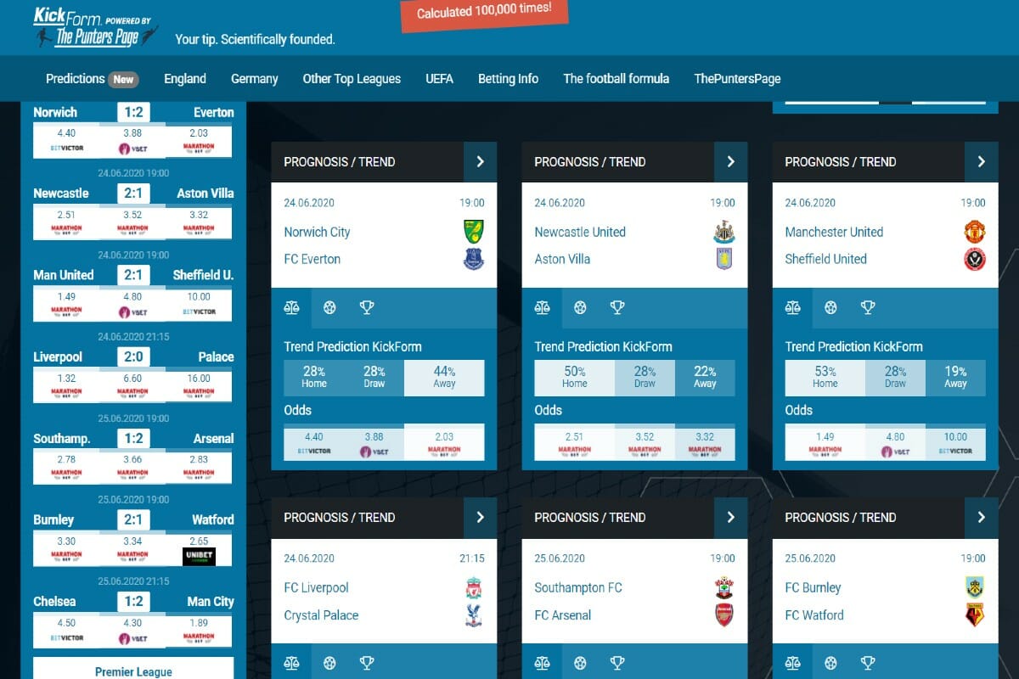
Task: Click the Newcastle United club crest
Action: pos(723,232)
